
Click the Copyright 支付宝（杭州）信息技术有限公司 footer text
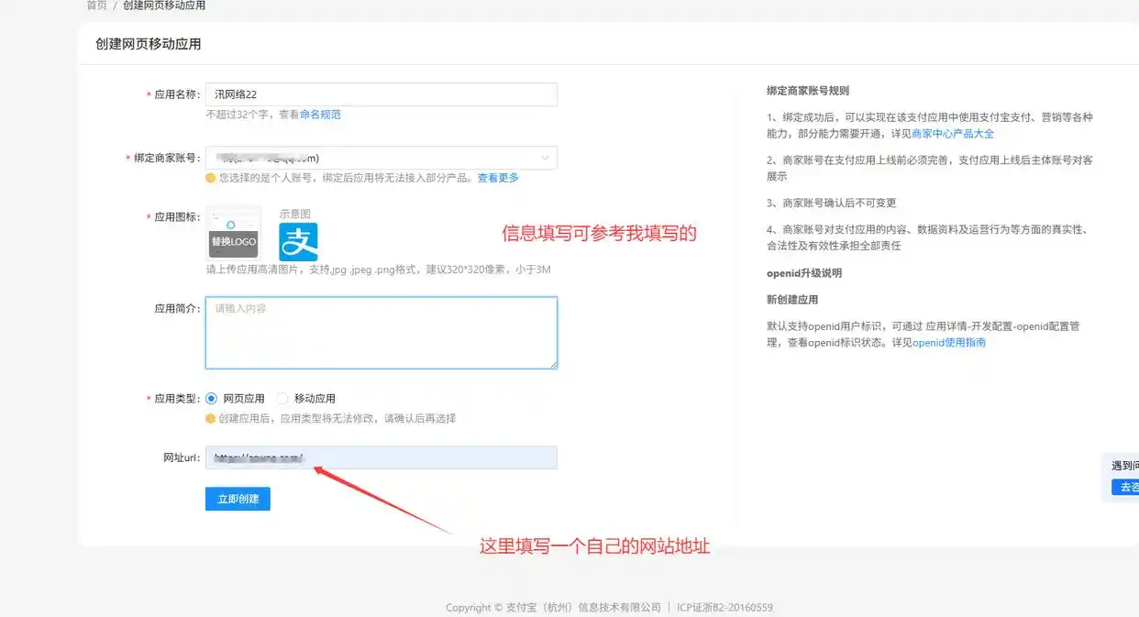click(553, 608)
